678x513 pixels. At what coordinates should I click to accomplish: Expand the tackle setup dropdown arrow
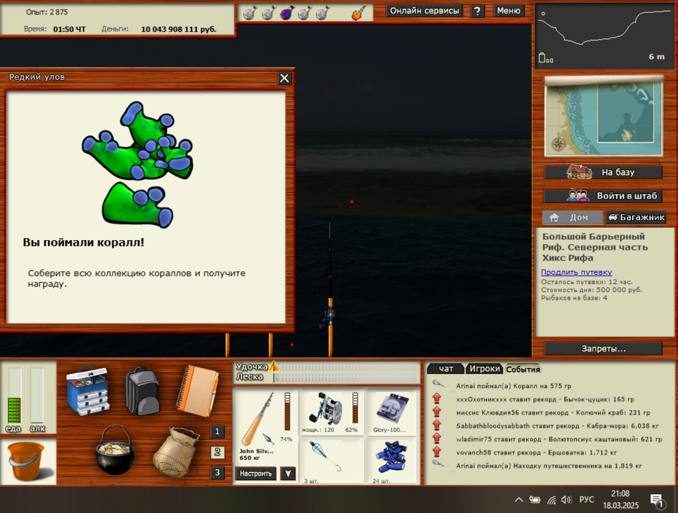click(x=288, y=473)
